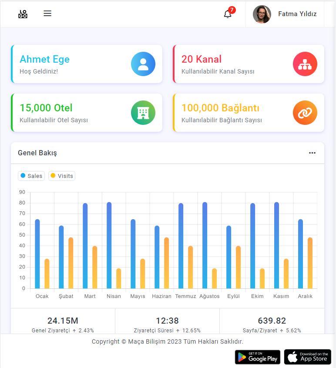Click Fatma Yıldız profile avatar photo
The image size is (336, 368).
click(262, 14)
